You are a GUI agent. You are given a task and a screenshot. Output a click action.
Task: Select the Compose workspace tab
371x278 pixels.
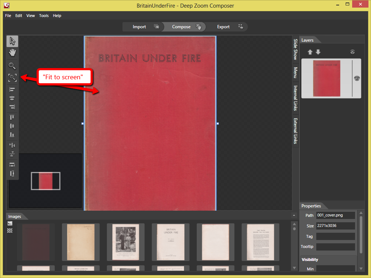coord(184,27)
